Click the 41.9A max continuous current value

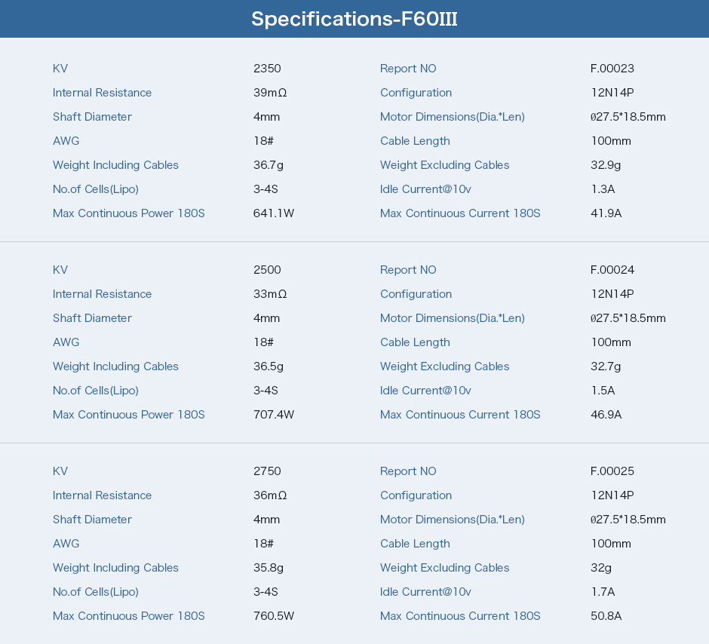[606, 213]
